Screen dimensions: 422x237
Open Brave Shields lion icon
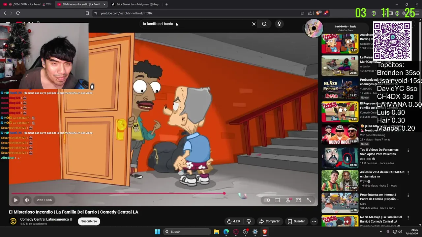[318, 13]
